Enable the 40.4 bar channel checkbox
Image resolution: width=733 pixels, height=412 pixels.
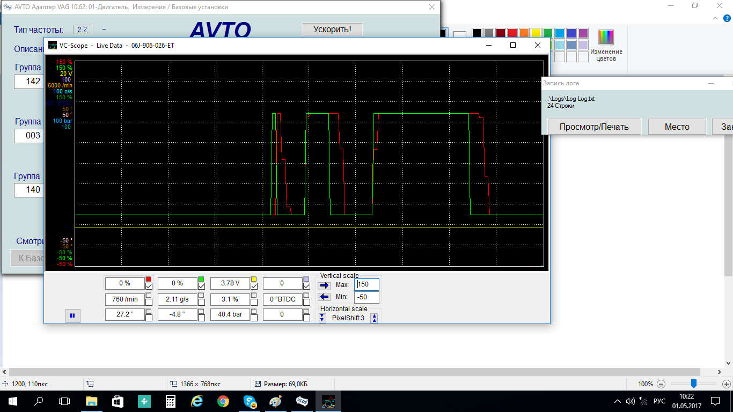tap(254, 318)
